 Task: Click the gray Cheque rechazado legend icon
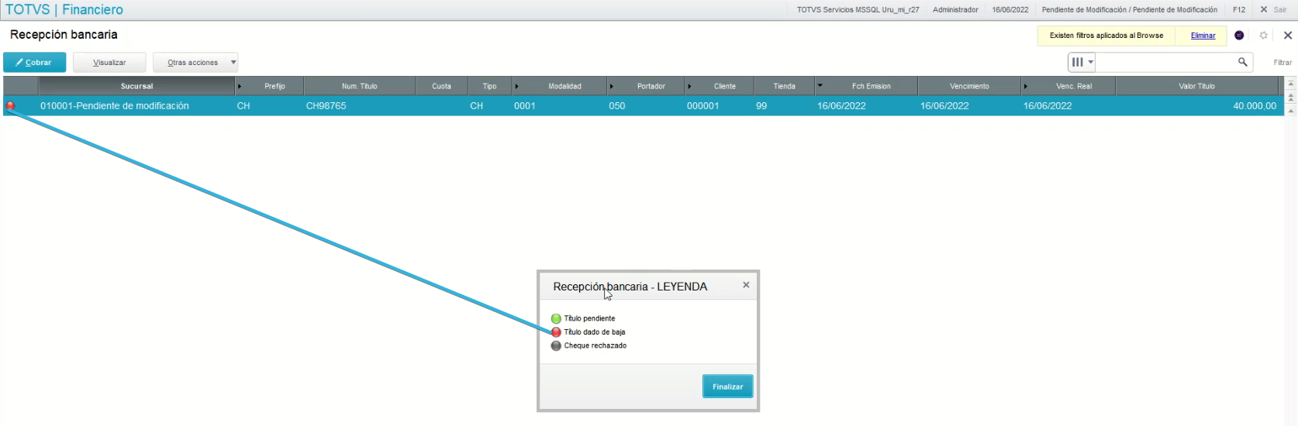(556, 346)
